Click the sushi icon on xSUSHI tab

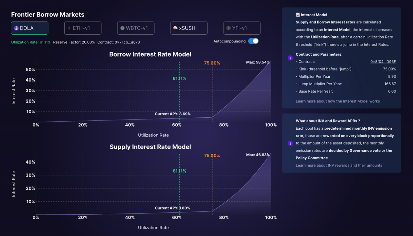click(x=176, y=28)
